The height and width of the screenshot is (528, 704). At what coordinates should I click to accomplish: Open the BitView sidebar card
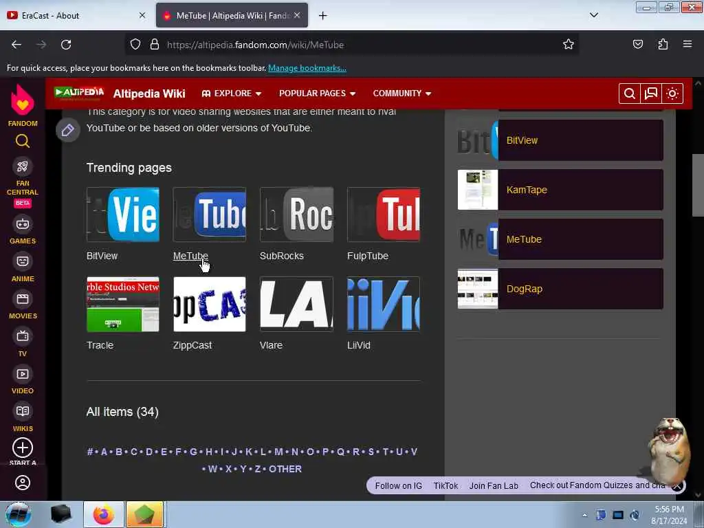coord(560,140)
